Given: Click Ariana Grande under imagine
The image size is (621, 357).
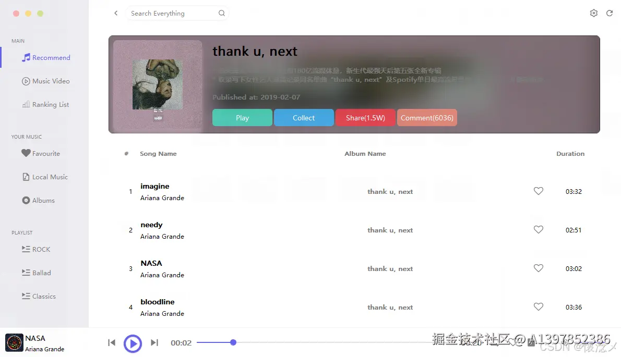Looking at the screenshot, I should (x=162, y=198).
